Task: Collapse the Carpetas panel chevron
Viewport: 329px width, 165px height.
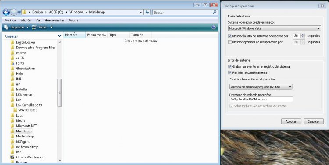Action: (59, 36)
